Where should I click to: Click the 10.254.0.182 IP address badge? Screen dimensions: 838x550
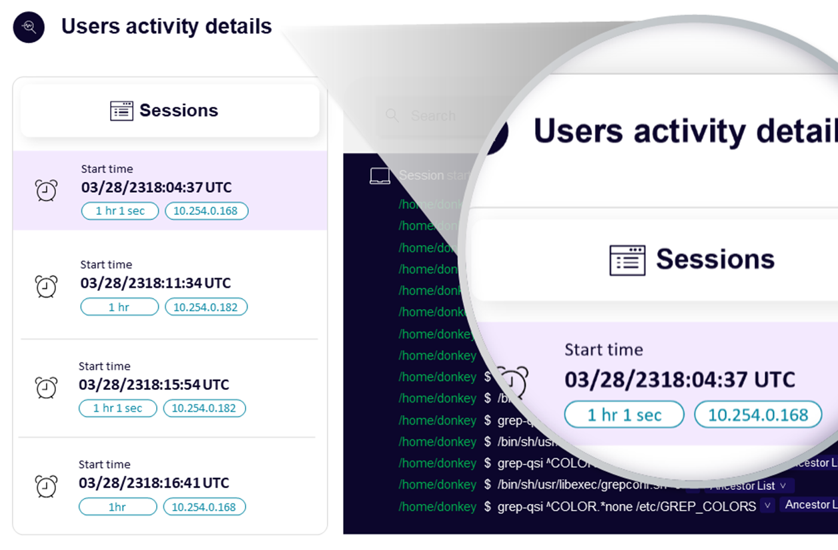(x=205, y=306)
